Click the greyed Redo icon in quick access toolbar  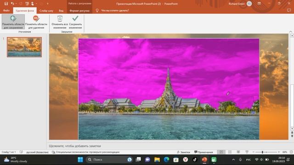point(21,4)
